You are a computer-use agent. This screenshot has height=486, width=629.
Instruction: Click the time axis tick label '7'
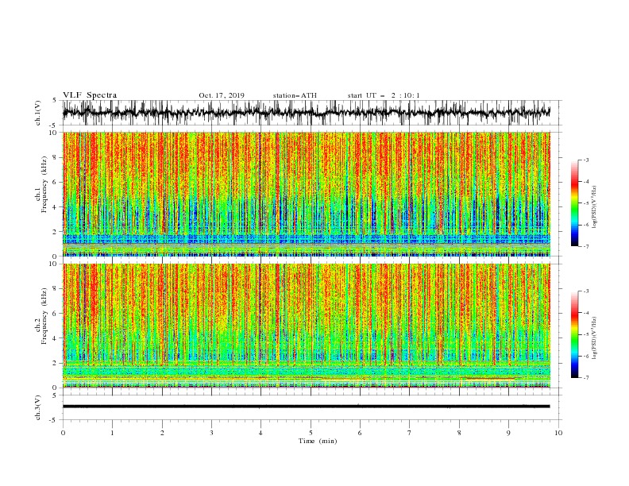[410, 433]
